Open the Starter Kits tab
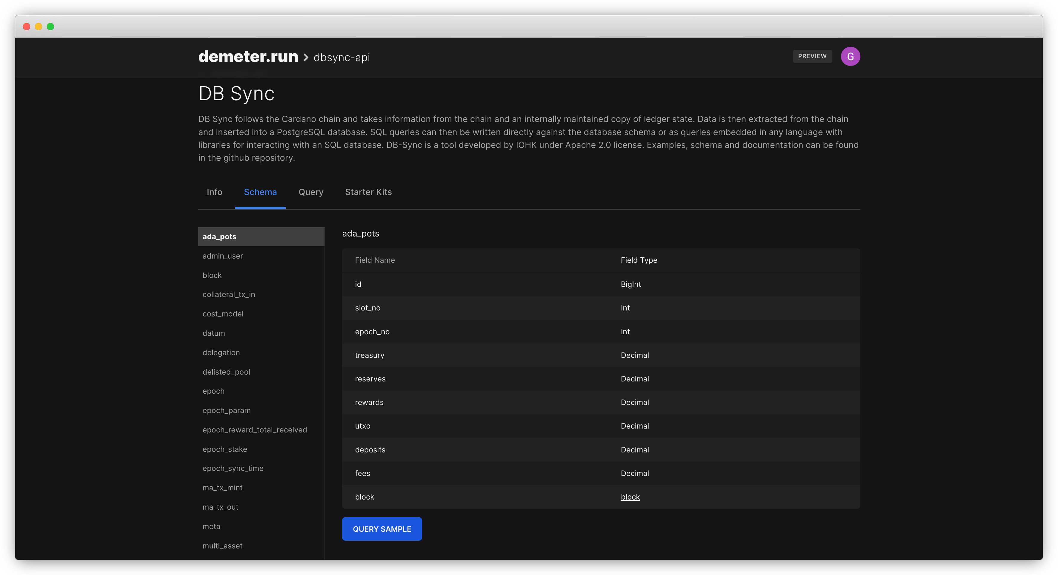1058x575 pixels. [368, 192]
